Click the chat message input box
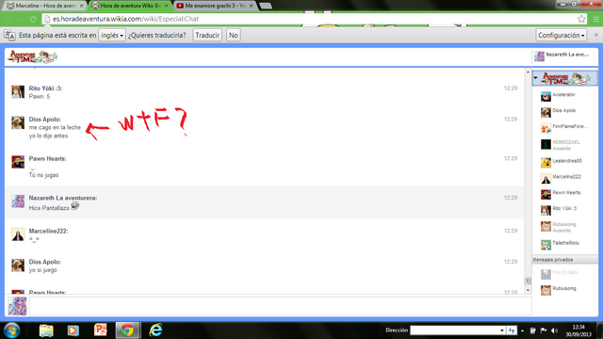The height and width of the screenshot is (339, 603). tap(281, 306)
